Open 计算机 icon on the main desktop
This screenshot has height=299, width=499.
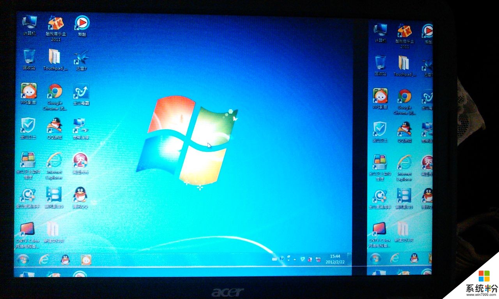[x=29, y=26]
